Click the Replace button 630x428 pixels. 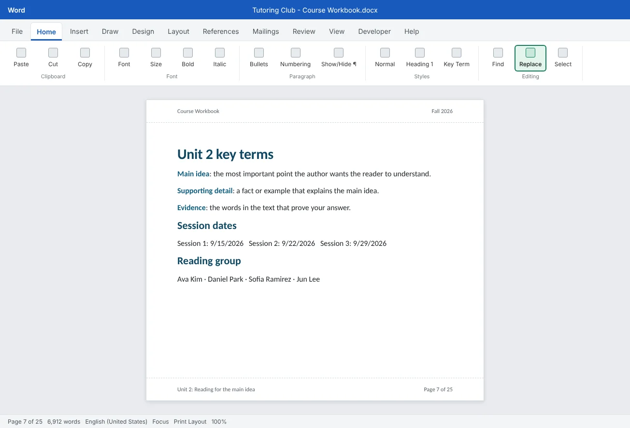pyautogui.click(x=530, y=58)
